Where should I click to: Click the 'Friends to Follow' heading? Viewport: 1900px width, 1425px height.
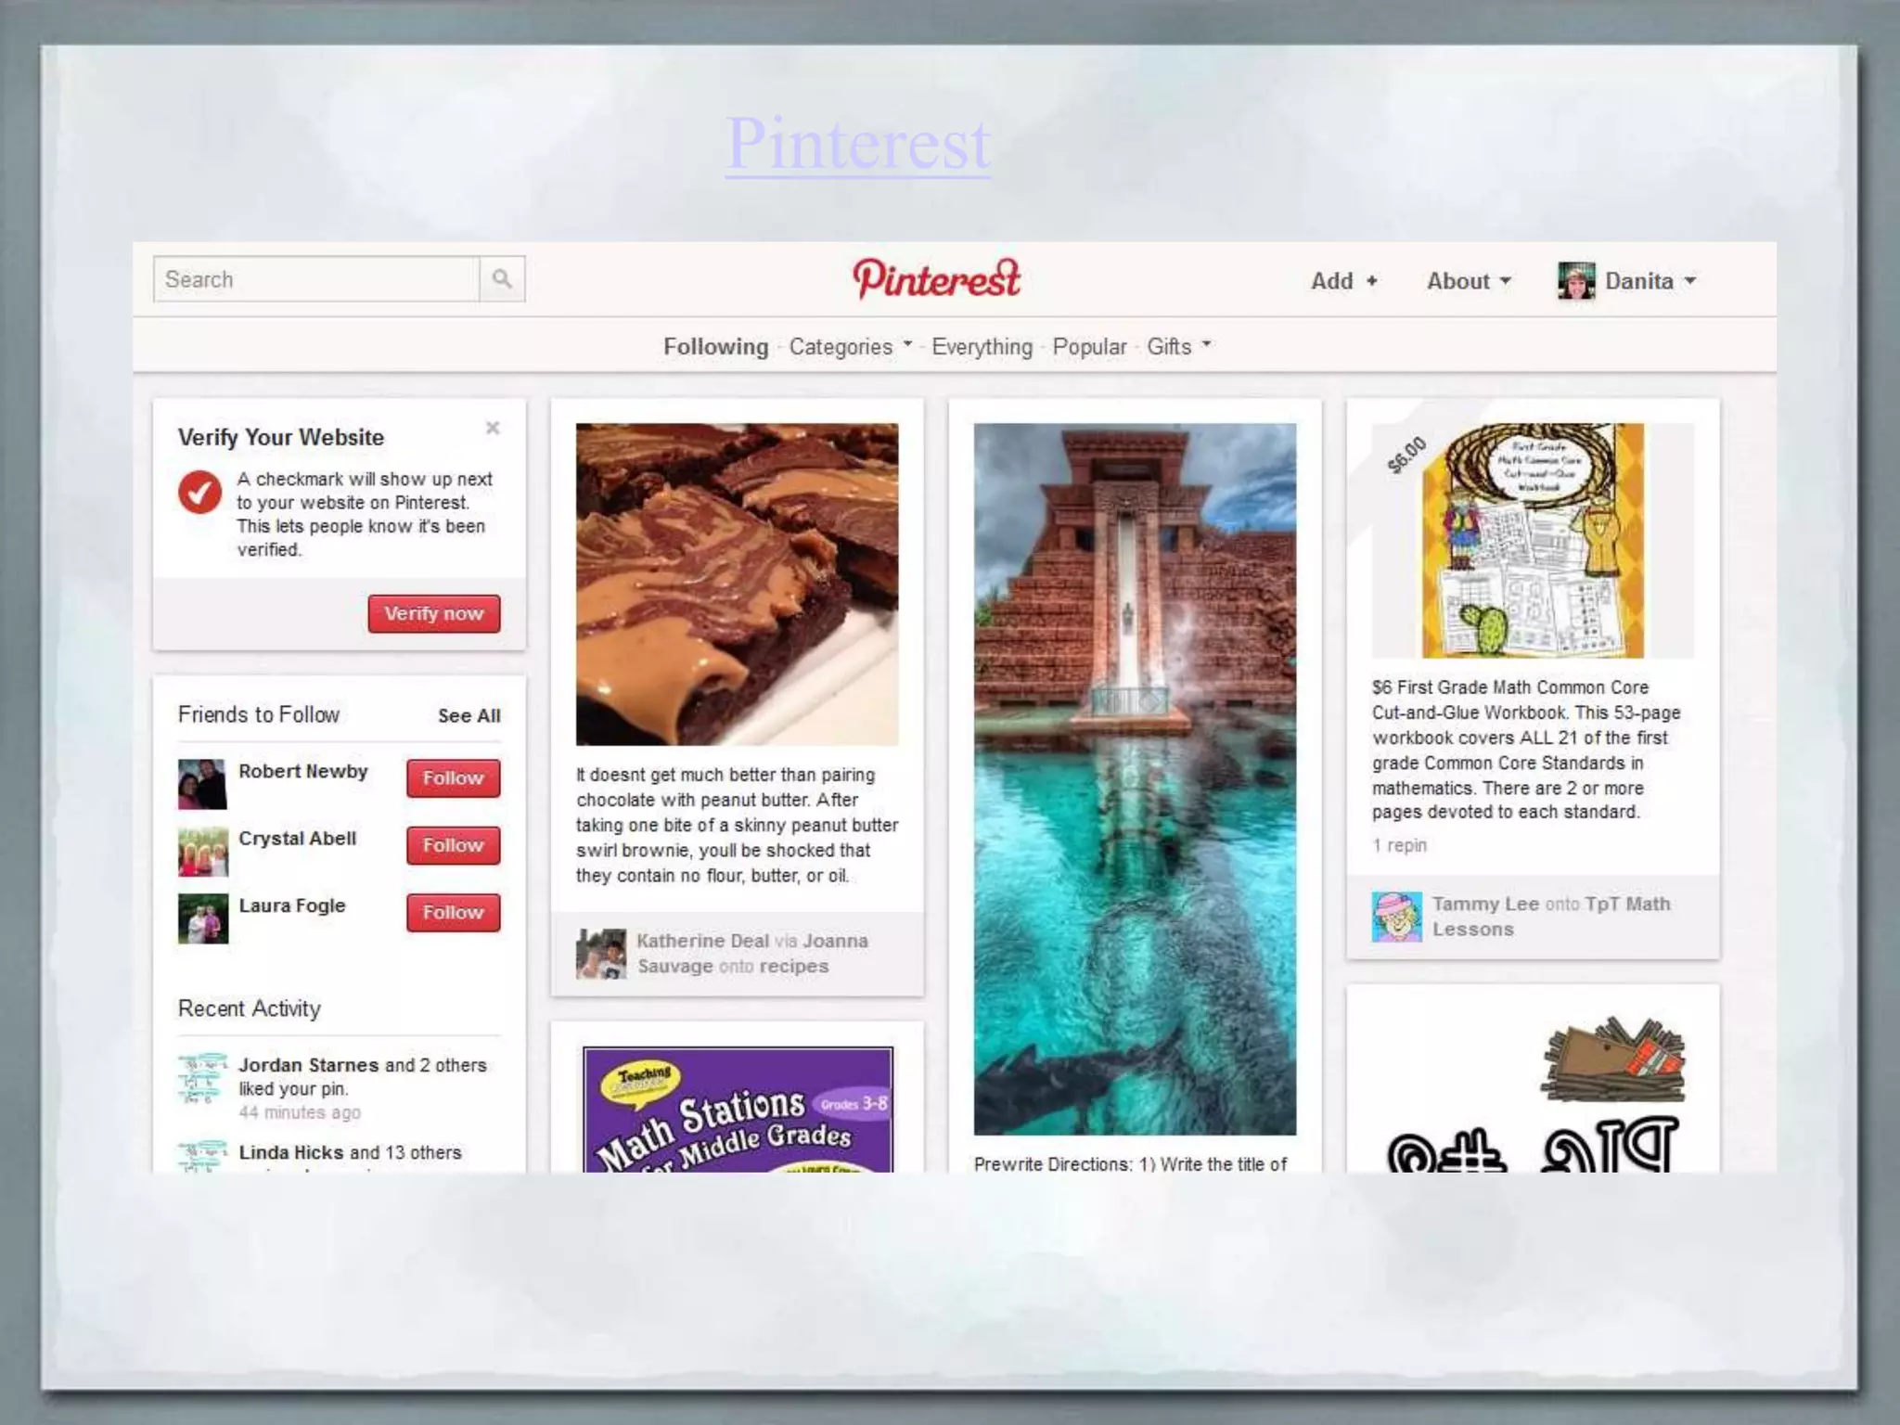[259, 714]
